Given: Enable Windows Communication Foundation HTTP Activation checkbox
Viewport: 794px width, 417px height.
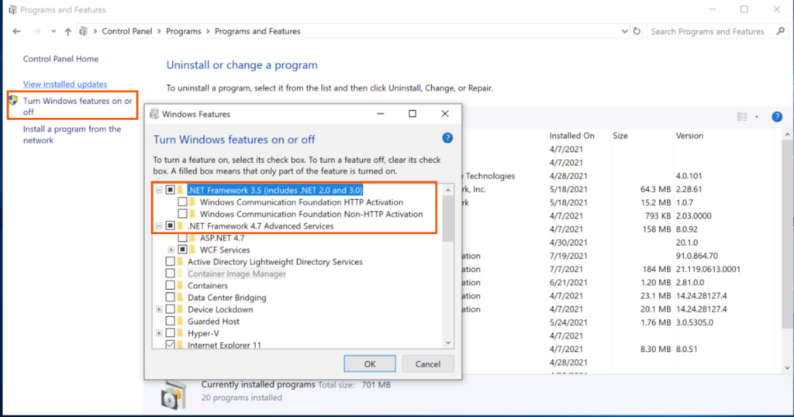Looking at the screenshot, I should [183, 202].
